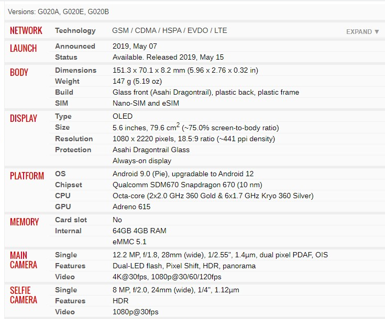The width and height of the screenshot is (385, 319).
Task: Click the '2019, May 07' announced date
Action: (135, 46)
